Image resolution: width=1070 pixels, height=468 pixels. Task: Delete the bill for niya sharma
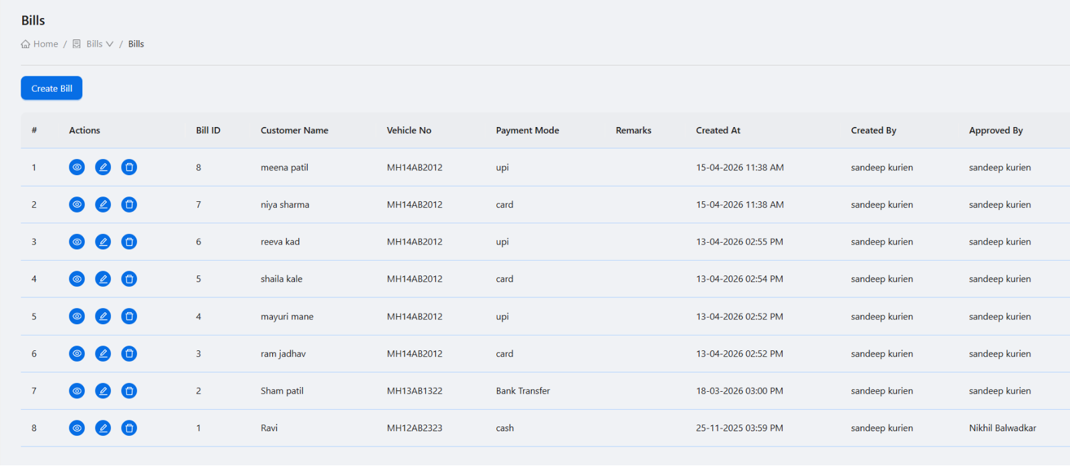pyautogui.click(x=129, y=205)
